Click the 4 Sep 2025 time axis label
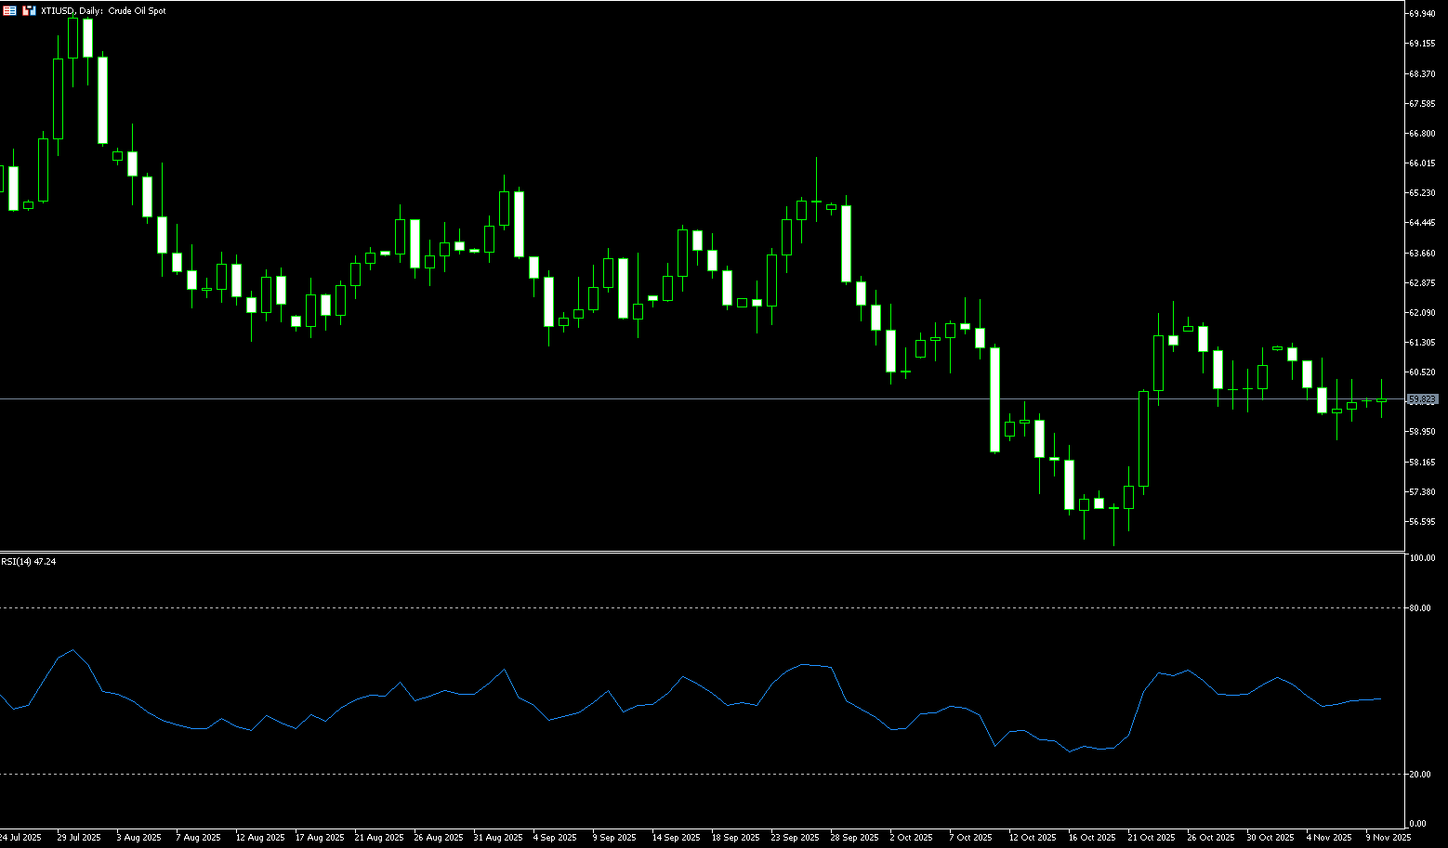The width and height of the screenshot is (1448, 848). coord(555,838)
